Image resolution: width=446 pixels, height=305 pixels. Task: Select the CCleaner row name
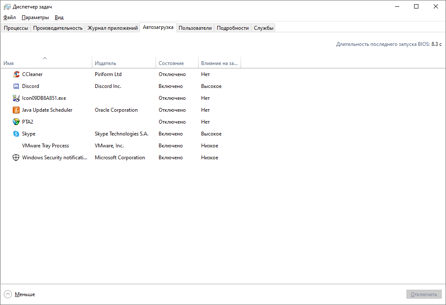(32, 74)
